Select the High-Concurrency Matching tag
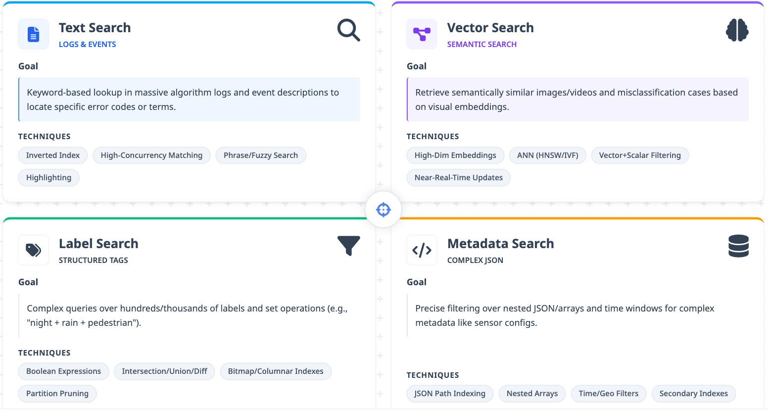Screen dimensions: 768x413 click(151, 155)
